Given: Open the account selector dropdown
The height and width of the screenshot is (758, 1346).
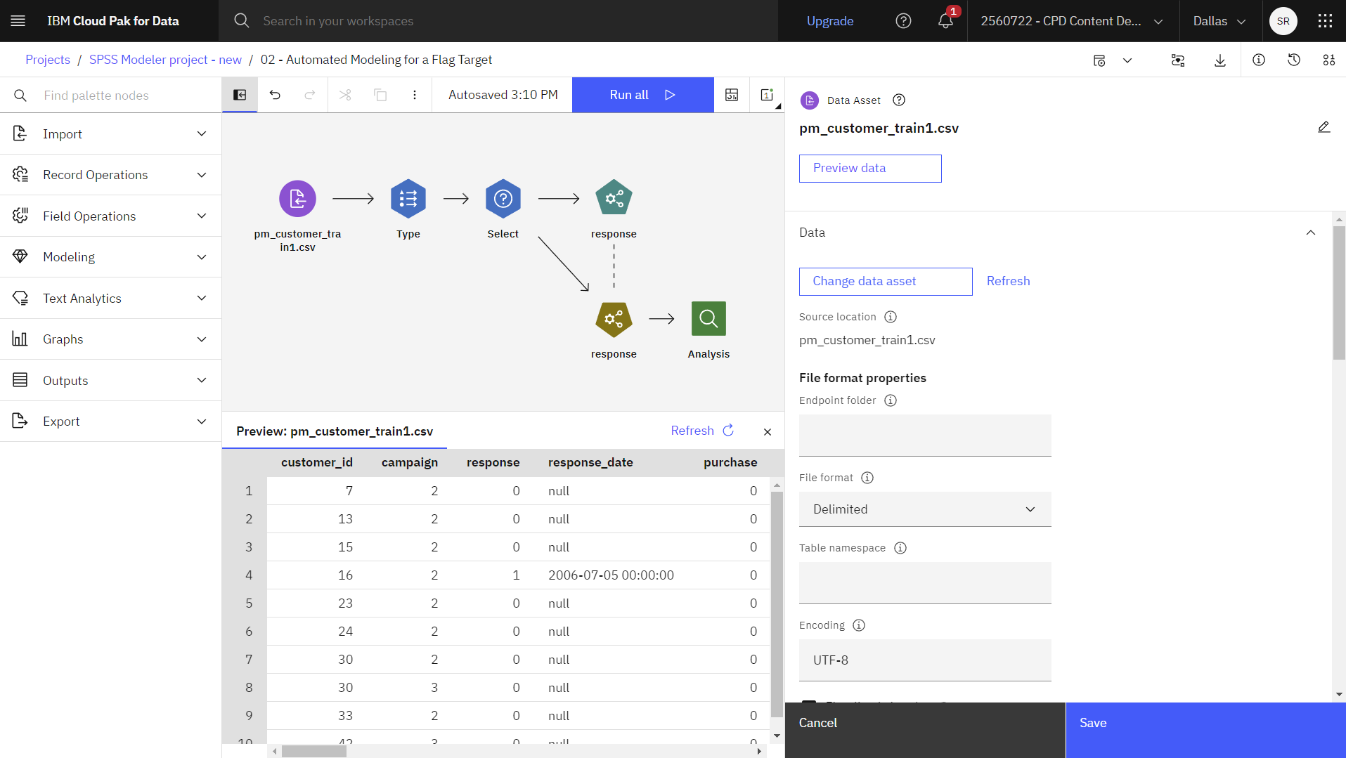Looking at the screenshot, I should (x=1072, y=21).
